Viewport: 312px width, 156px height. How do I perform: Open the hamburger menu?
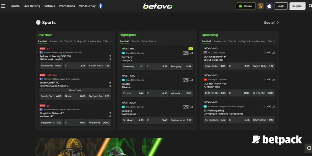pos(3,6)
